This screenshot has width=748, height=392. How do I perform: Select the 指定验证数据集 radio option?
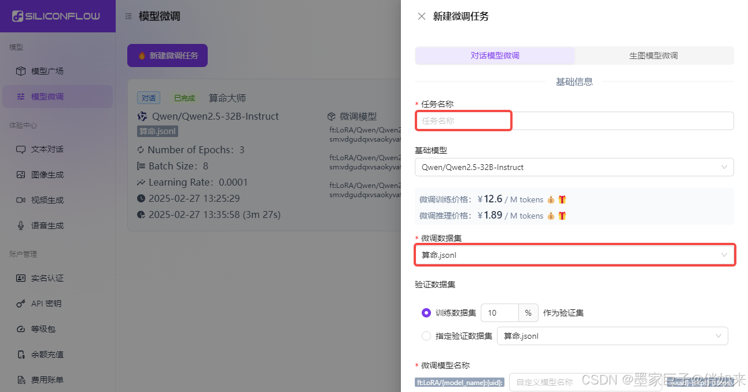(426, 336)
